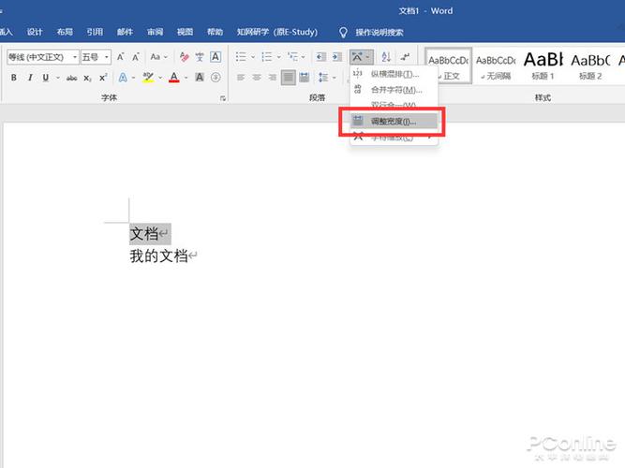
Task: Toggle character border button
Action: 216,57
